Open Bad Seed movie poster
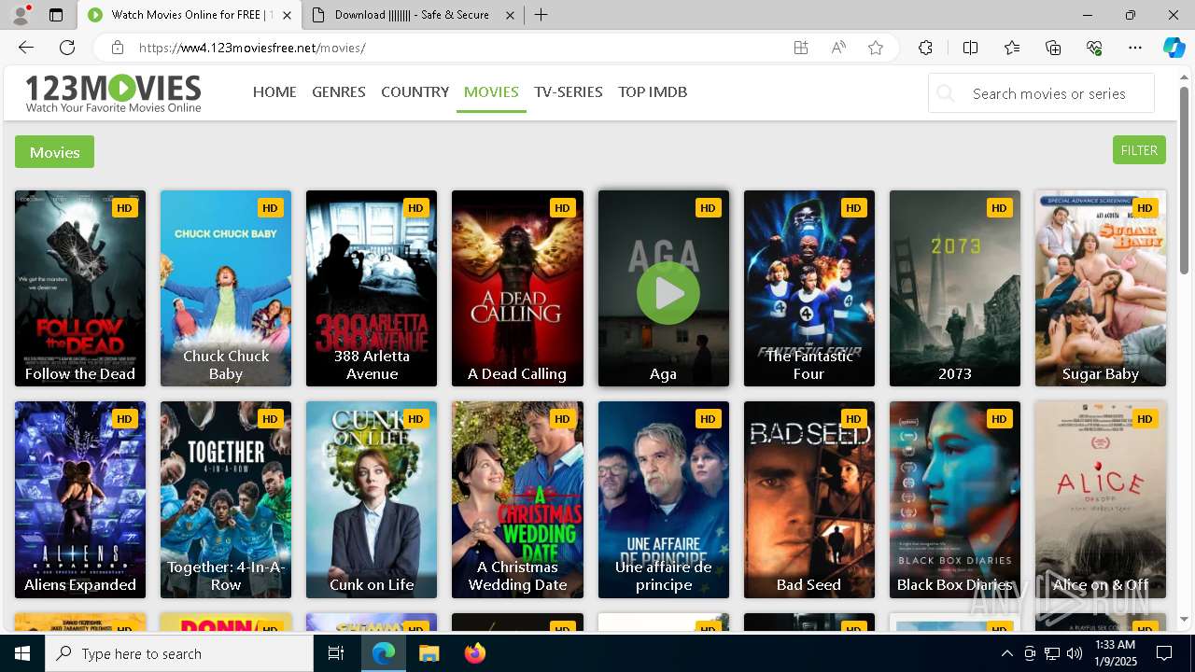Image resolution: width=1195 pixels, height=672 pixels. click(x=809, y=499)
